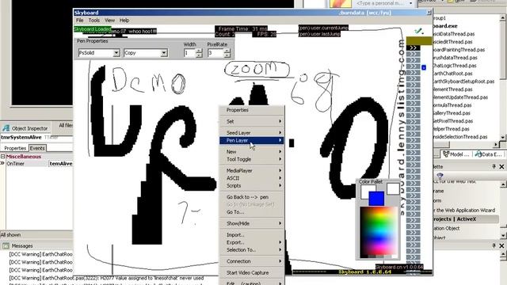Open the PsSolid pen style dropdown
Viewport: 507px width, 285px height.
(x=116, y=53)
